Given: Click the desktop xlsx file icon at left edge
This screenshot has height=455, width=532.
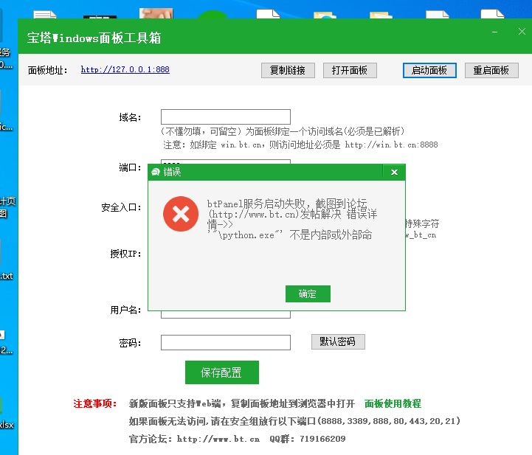Looking at the screenshot, I should tap(6, 414).
